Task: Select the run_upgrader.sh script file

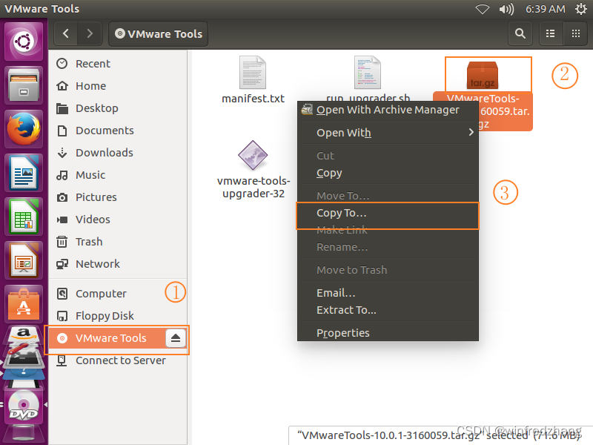Action: pyautogui.click(x=368, y=72)
